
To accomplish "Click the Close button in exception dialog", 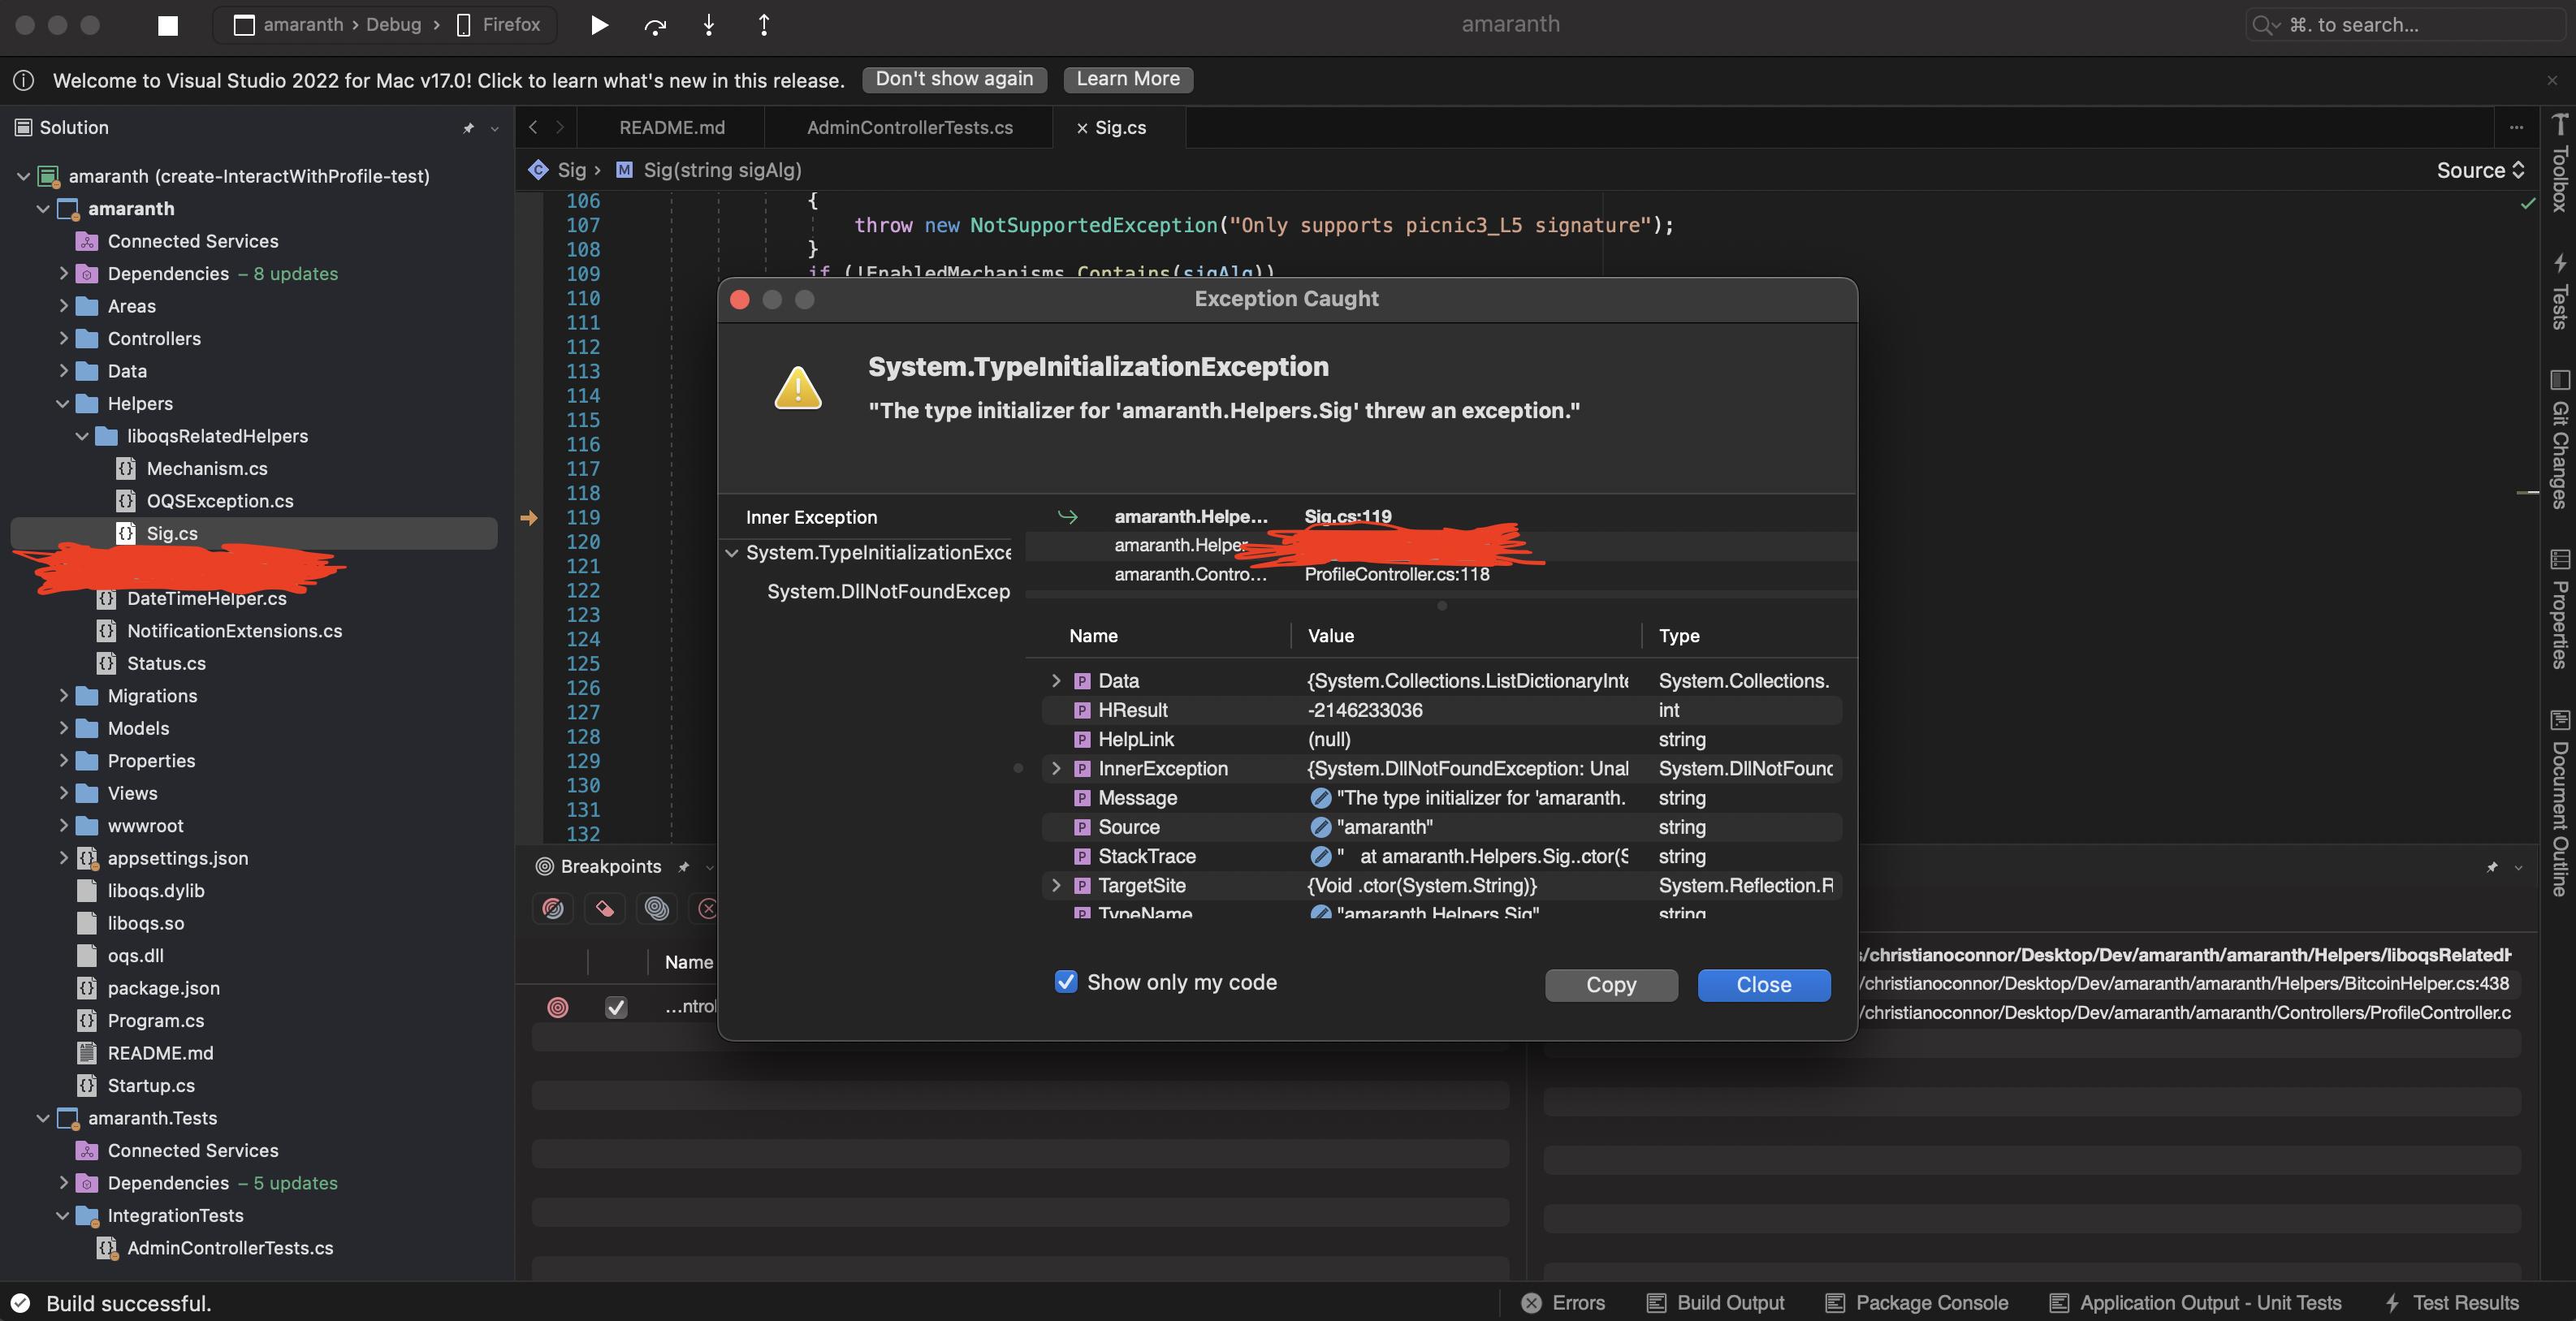I will [1764, 984].
